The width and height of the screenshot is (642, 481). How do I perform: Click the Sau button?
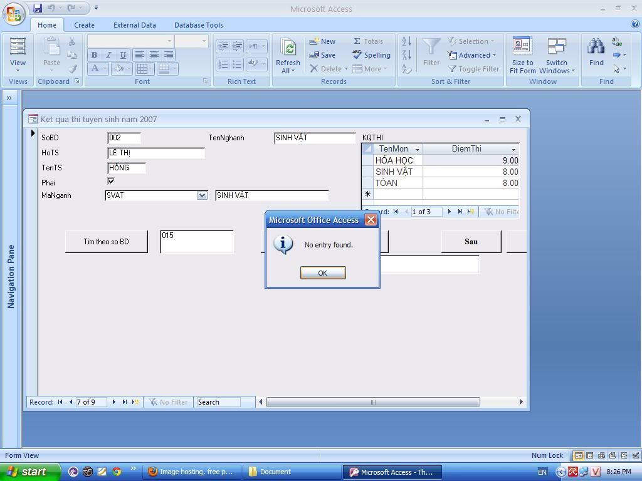point(471,242)
